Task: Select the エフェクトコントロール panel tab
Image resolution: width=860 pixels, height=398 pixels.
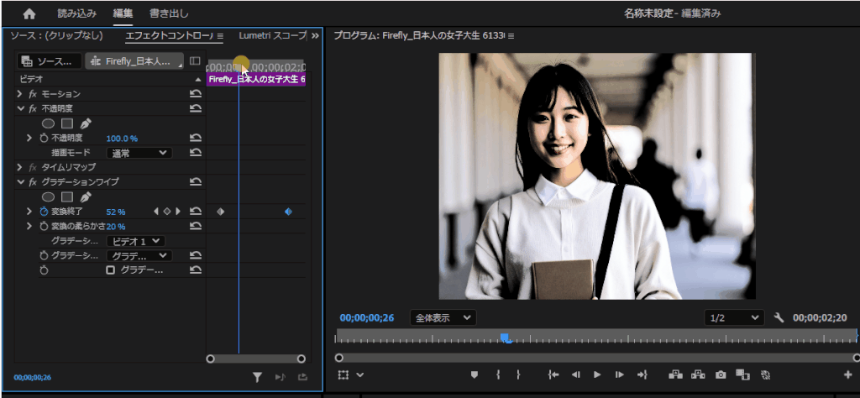Action: click(x=170, y=35)
